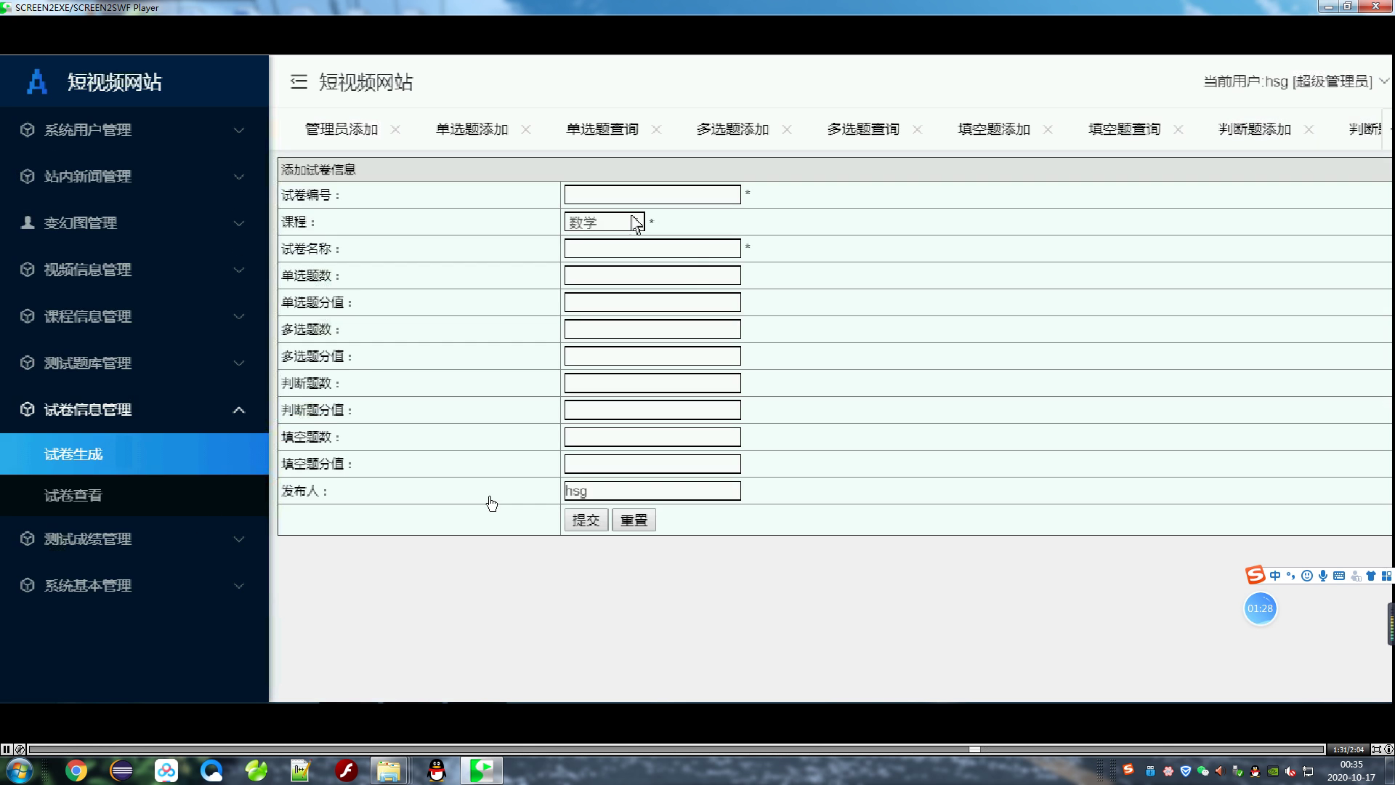Click the blue site logo icon
Image resolution: width=1395 pixels, height=785 pixels.
(x=37, y=81)
